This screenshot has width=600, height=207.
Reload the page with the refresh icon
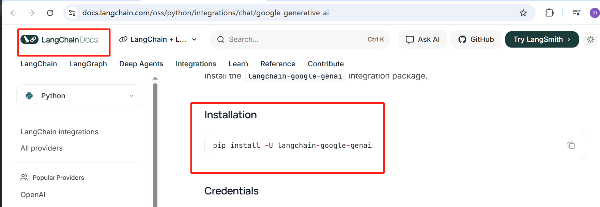click(x=50, y=13)
